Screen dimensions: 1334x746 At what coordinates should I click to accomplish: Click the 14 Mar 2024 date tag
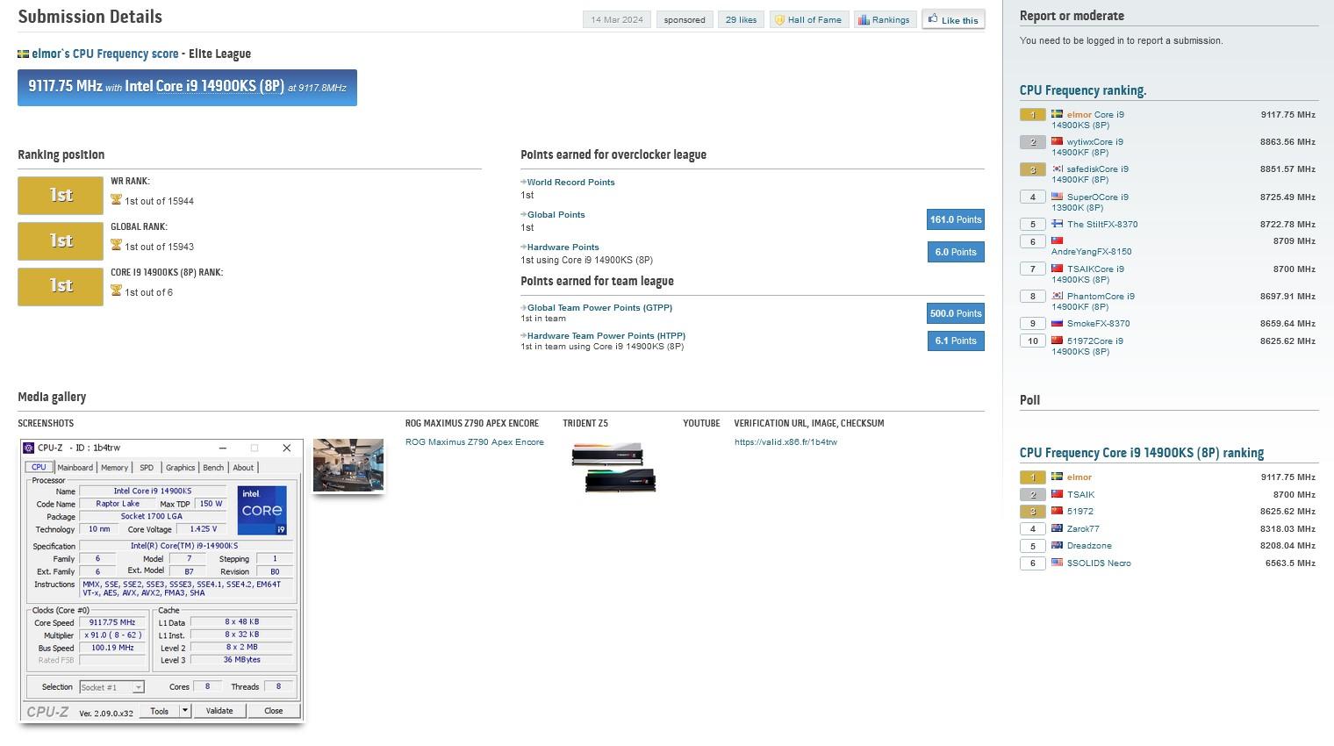[617, 19]
